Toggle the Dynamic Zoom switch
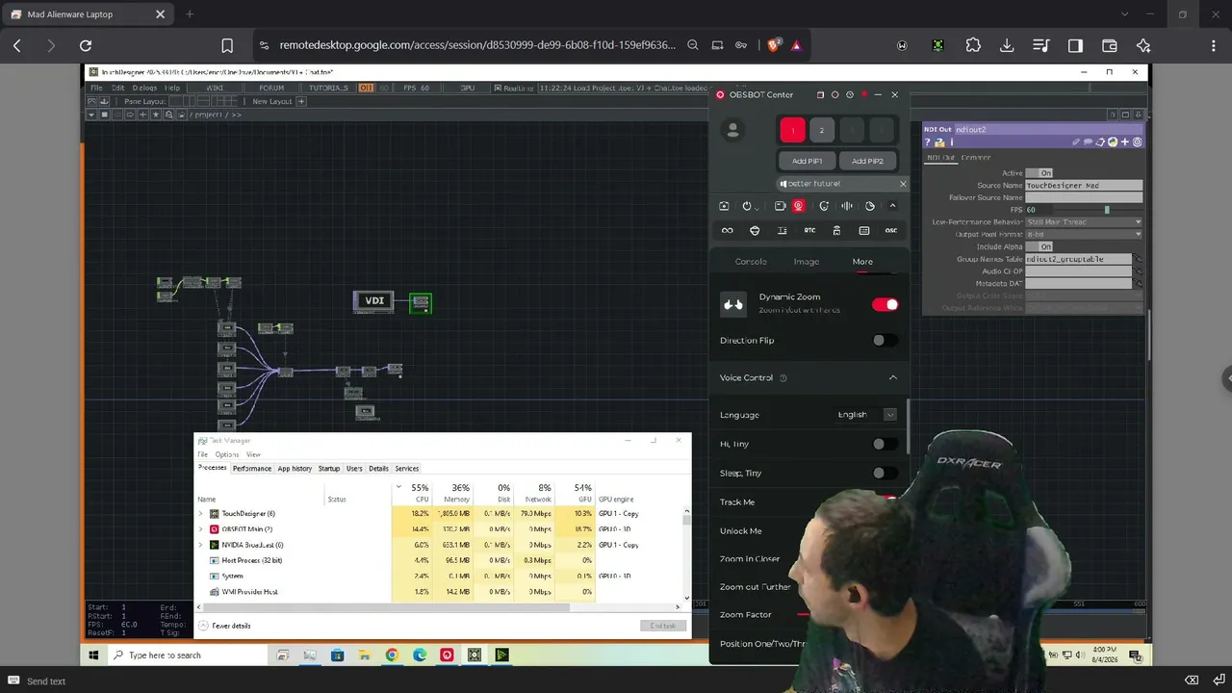 (885, 305)
